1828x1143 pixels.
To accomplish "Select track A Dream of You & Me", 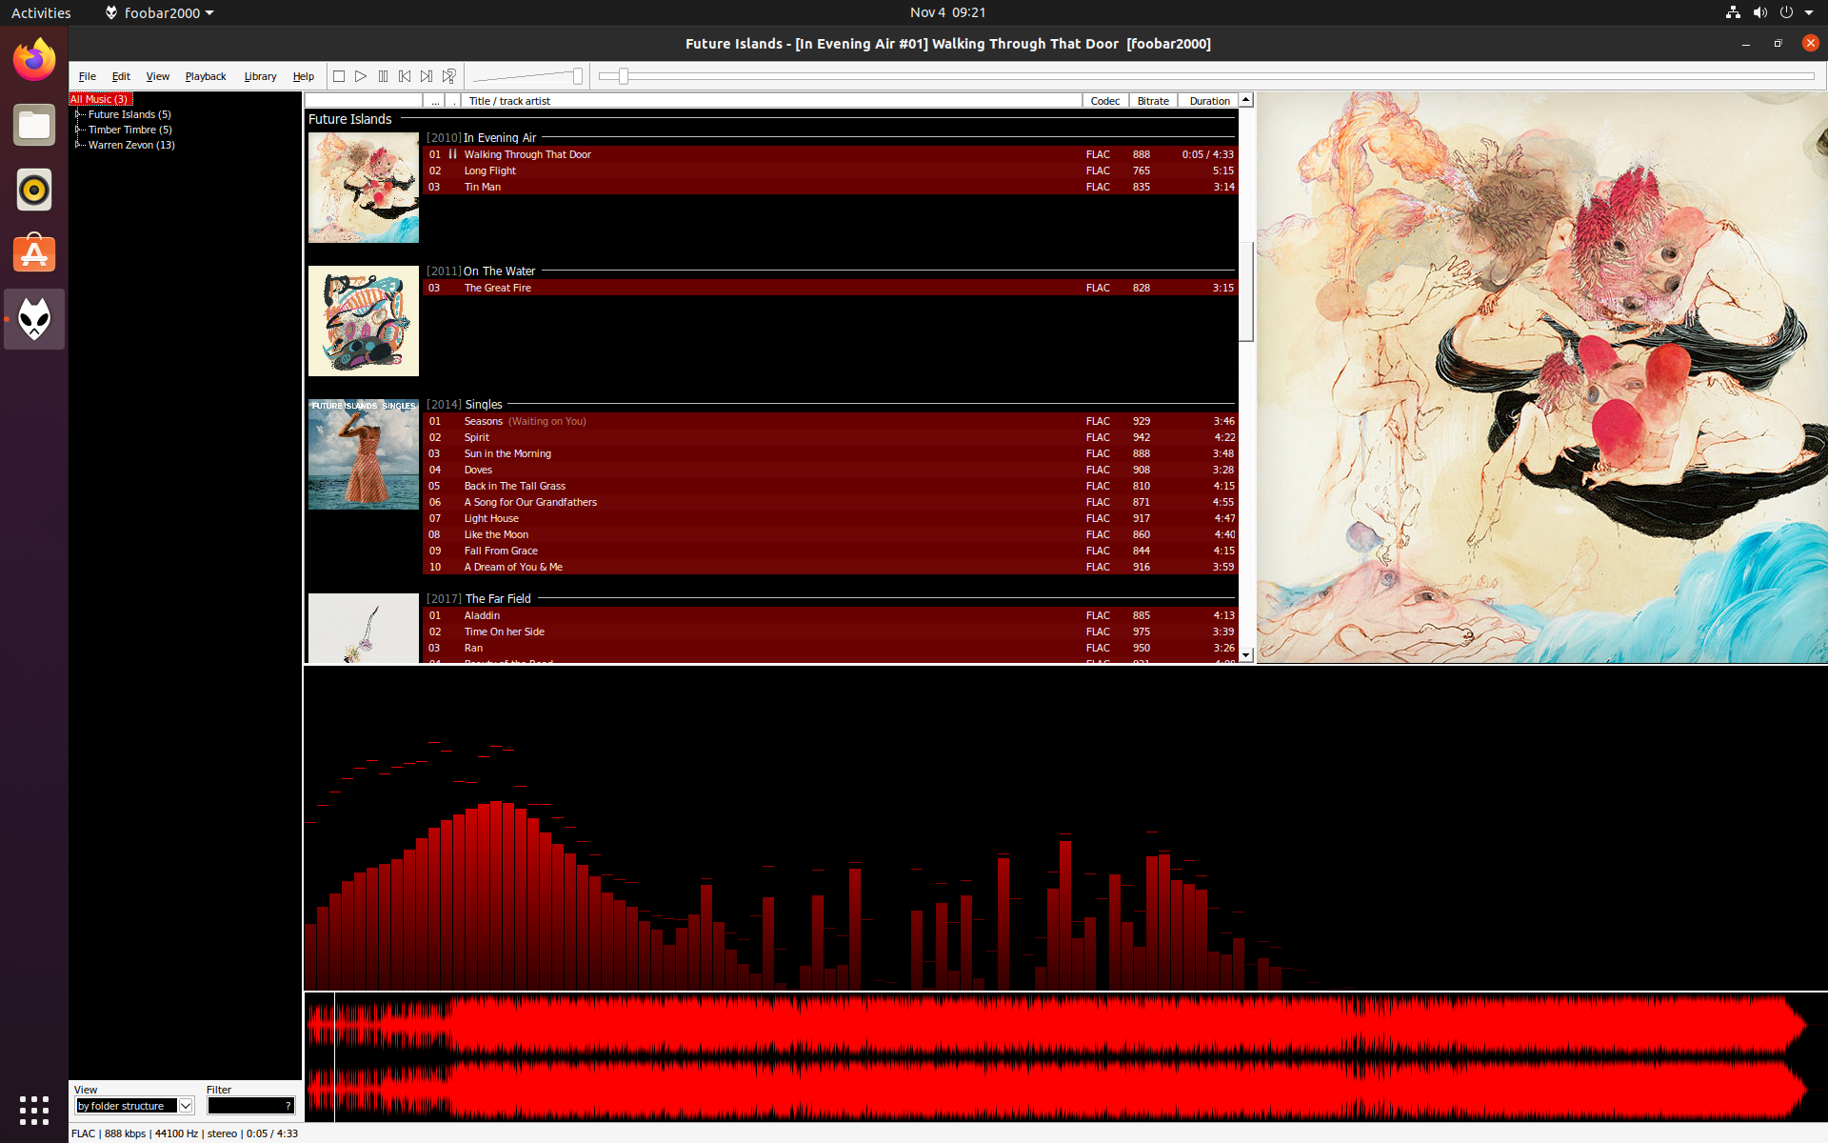I will (x=830, y=567).
